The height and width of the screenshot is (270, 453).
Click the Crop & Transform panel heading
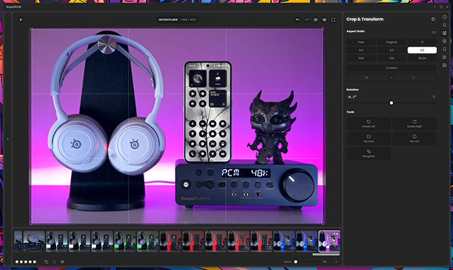point(365,19)
